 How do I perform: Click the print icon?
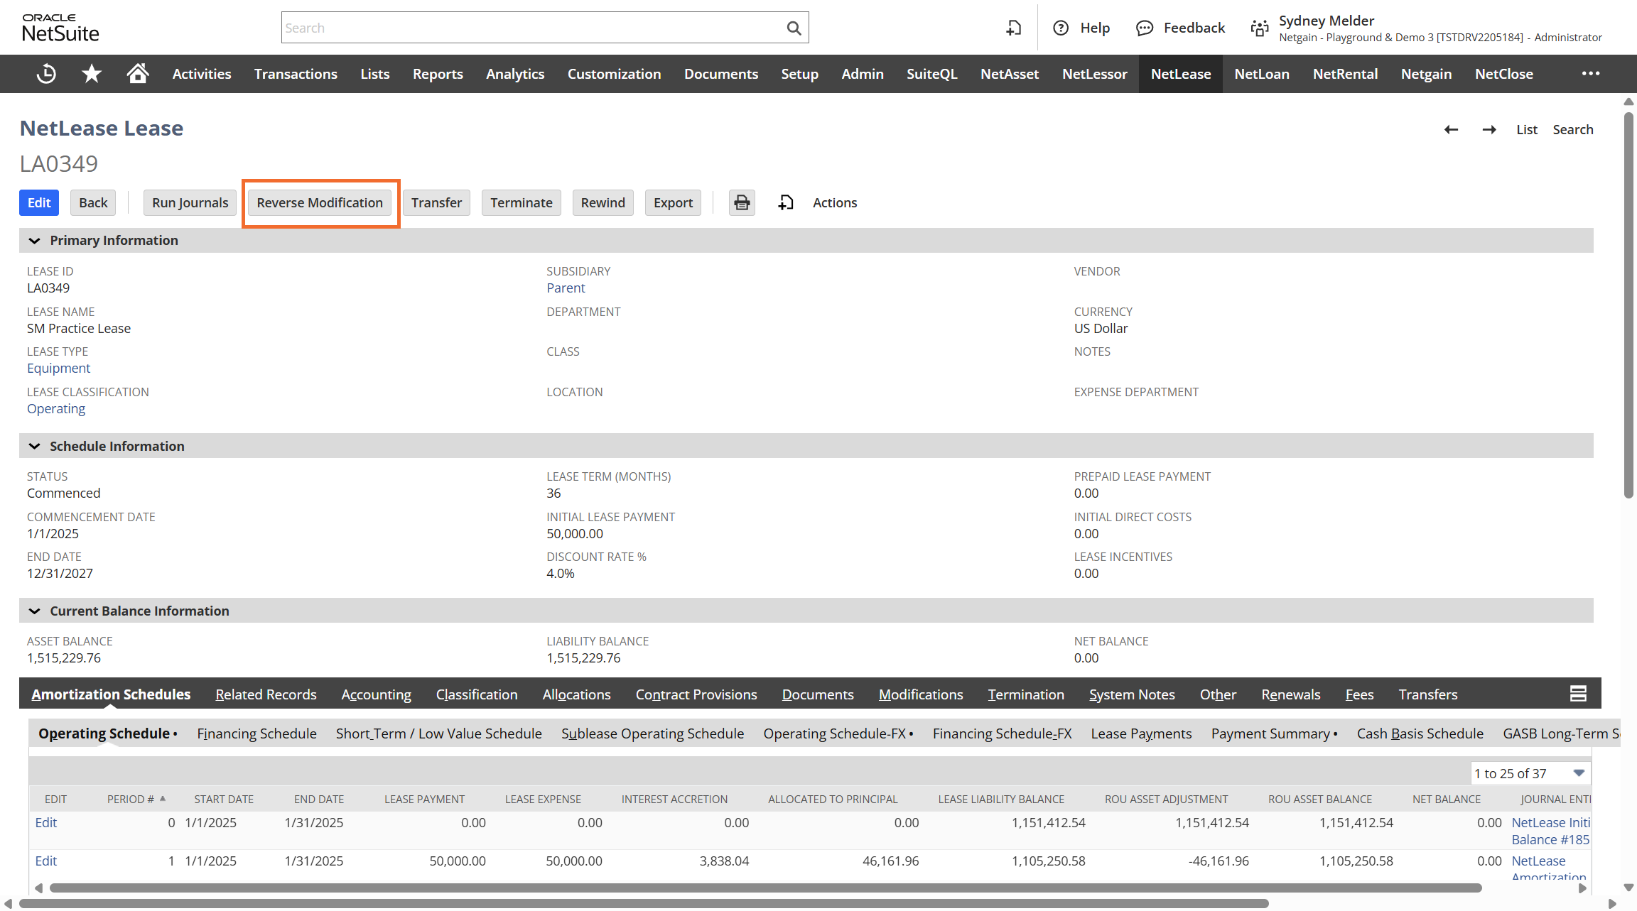click(742, 202)
